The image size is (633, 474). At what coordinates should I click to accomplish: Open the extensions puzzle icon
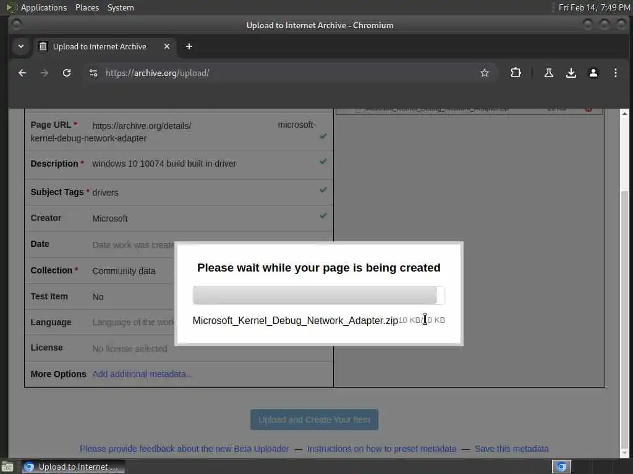(516, 73)
